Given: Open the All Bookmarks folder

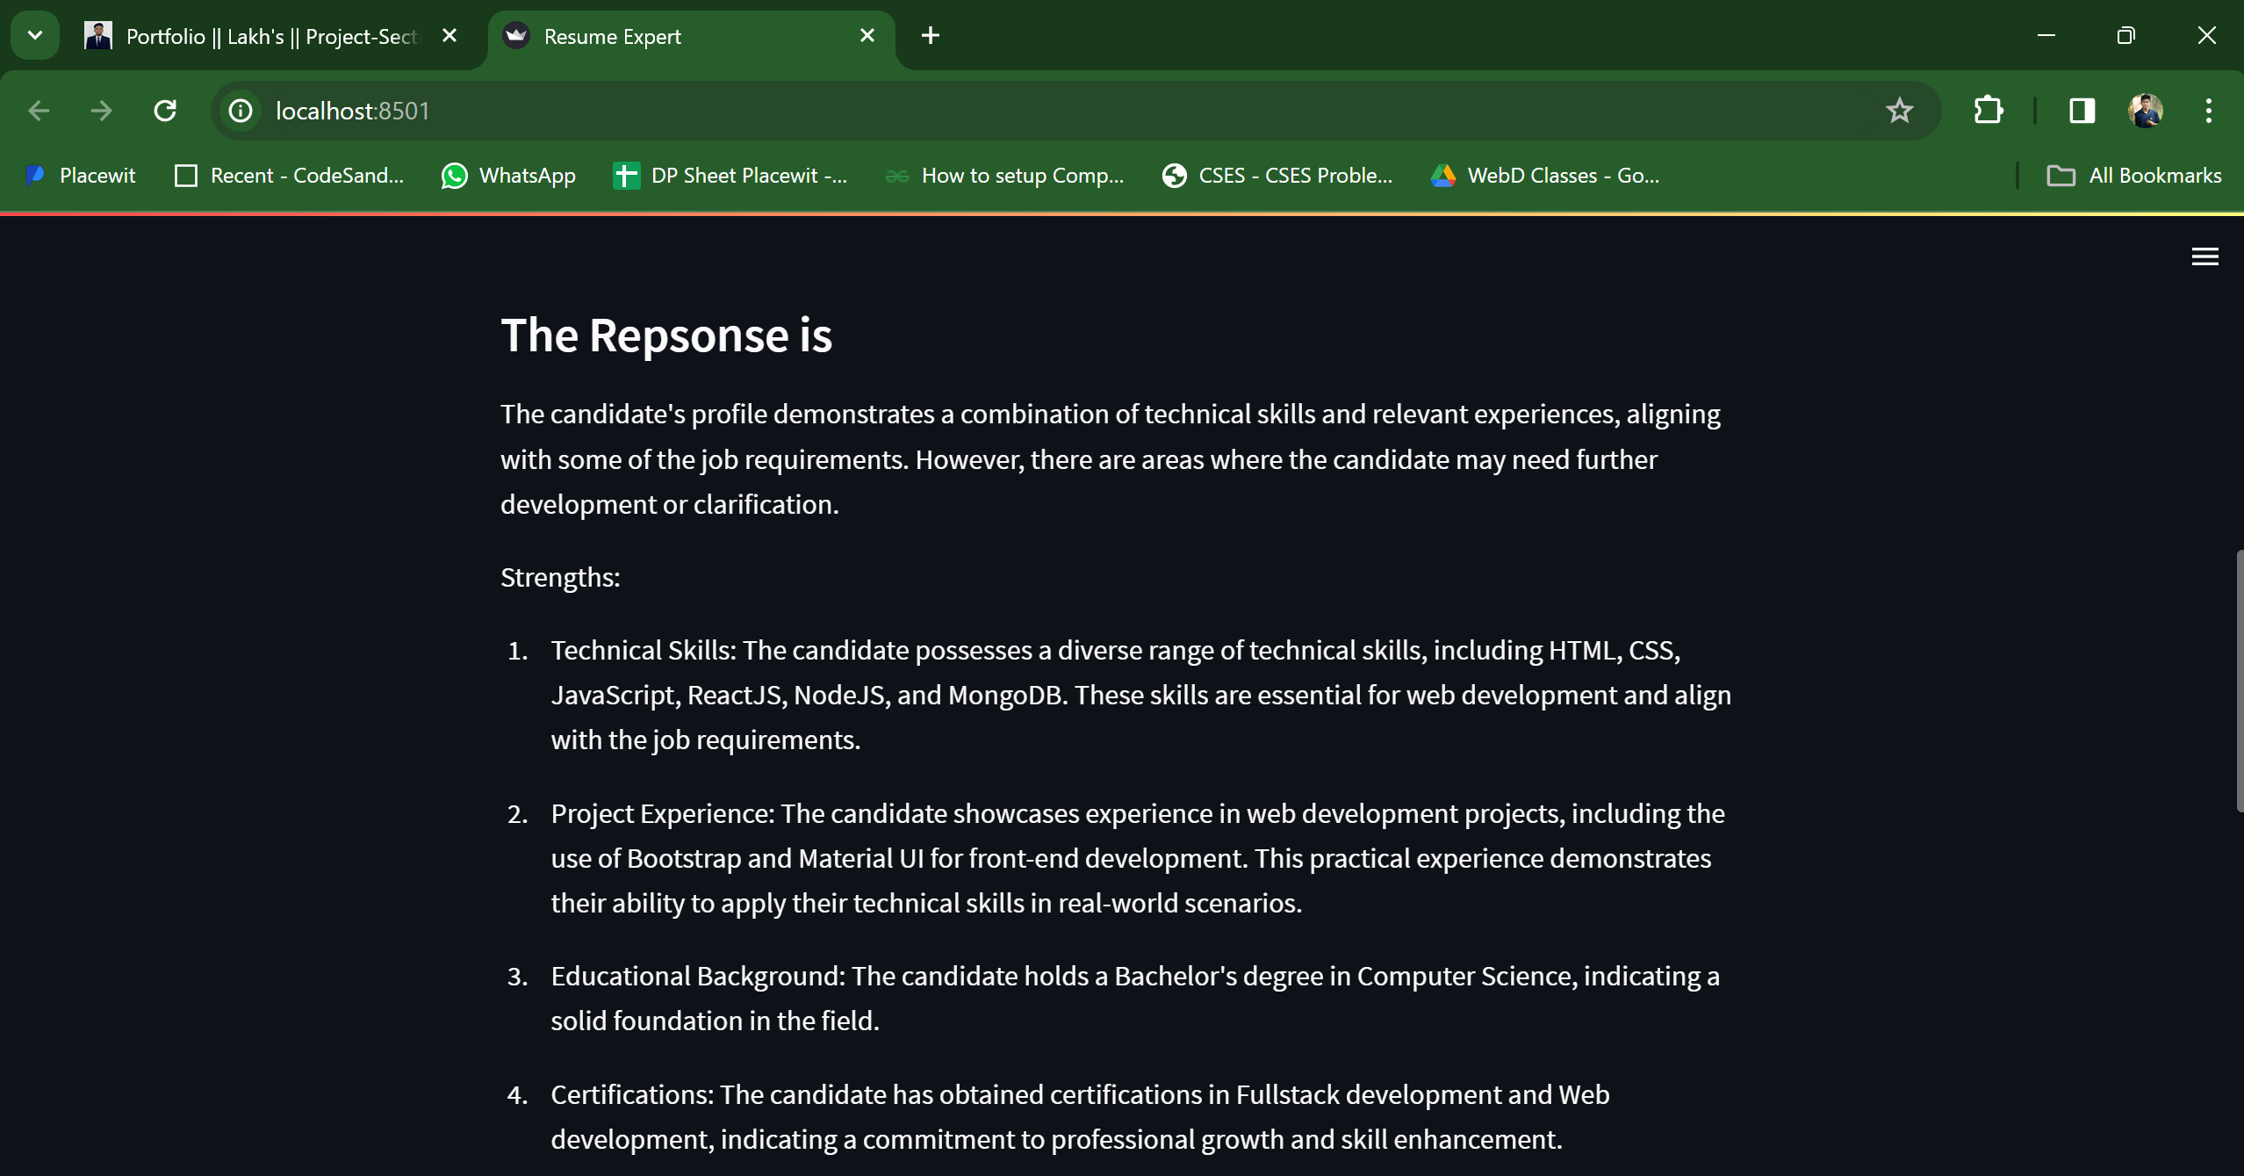Looking at the screenshot, I should coord(2133,176).
